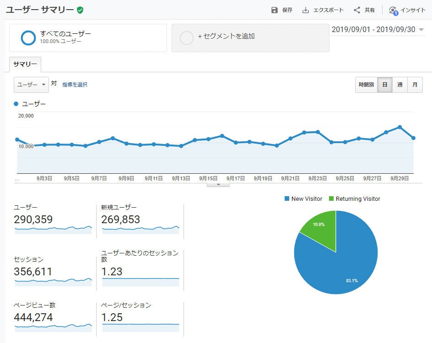Click the セッション 356,611 value

[33, 272]
